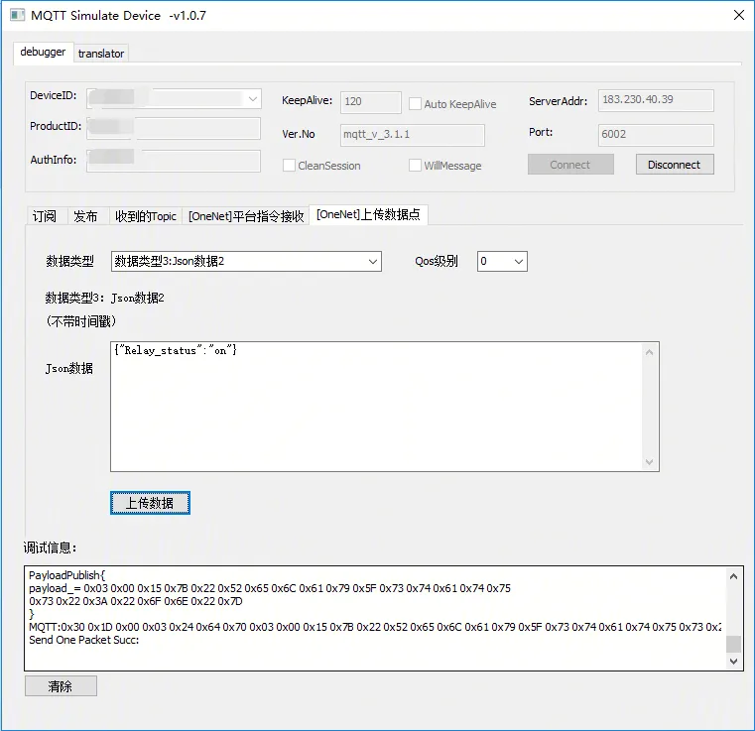This screenshot has width=755, height=731.
Task: Open the 订阅 tab
Action: click(45, 216)
